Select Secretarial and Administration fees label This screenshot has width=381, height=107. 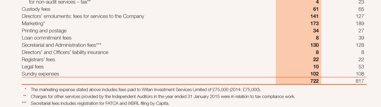62,45
